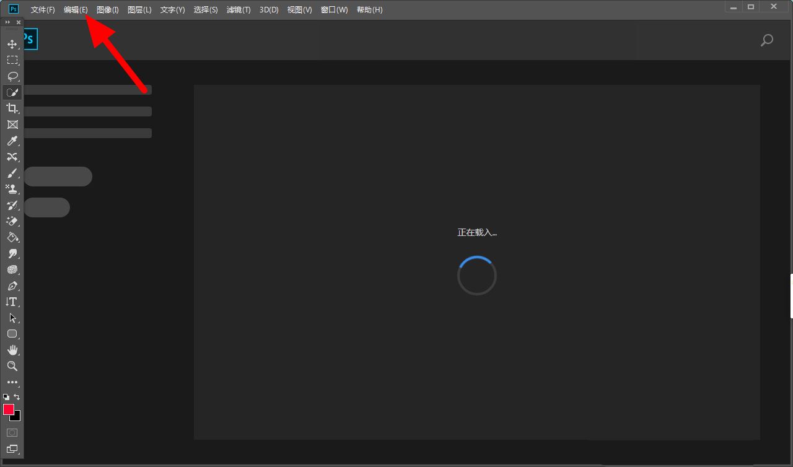Select the Frame tool

(x=12, y=124)
